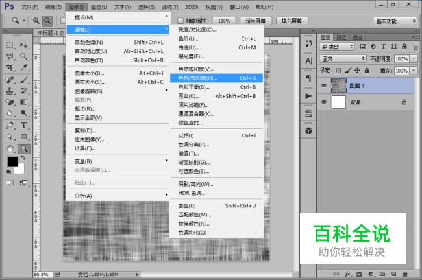The width and height of the screenshot is (422, 280).
Task: Click foreground black color swatch
Action: [12, 161]
